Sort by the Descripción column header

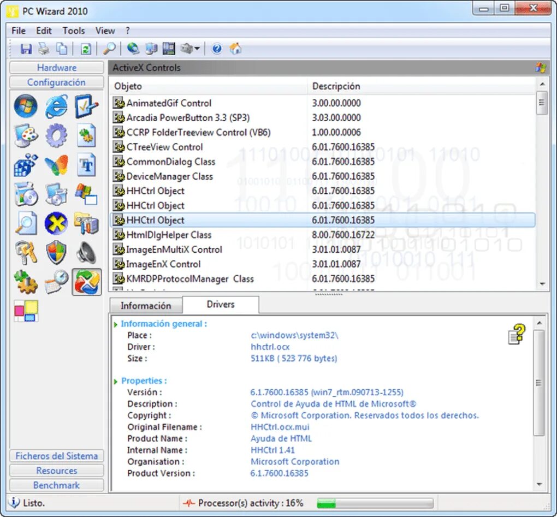pos(421,86)
